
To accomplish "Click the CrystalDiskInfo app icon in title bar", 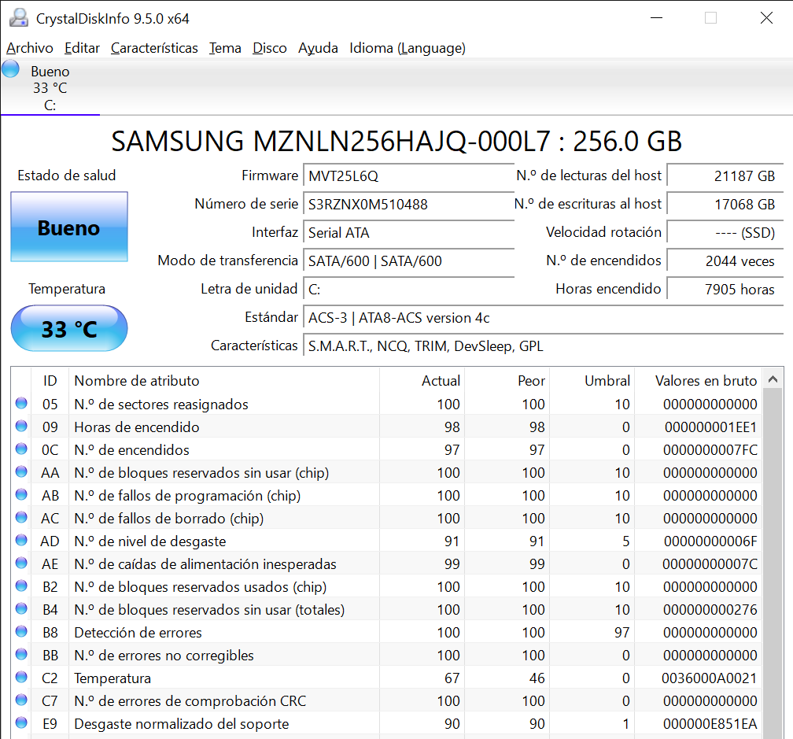I will (x=19, y=18).
